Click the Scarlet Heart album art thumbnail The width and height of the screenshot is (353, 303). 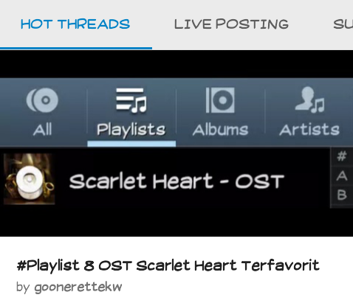click(x=29, y=179)
